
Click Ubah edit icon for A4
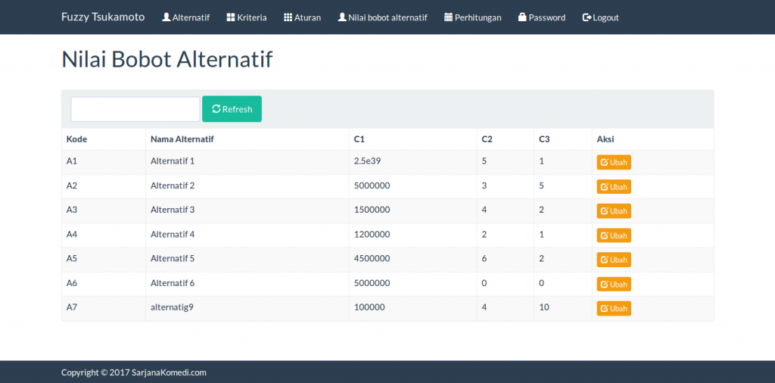pos(604,235)
